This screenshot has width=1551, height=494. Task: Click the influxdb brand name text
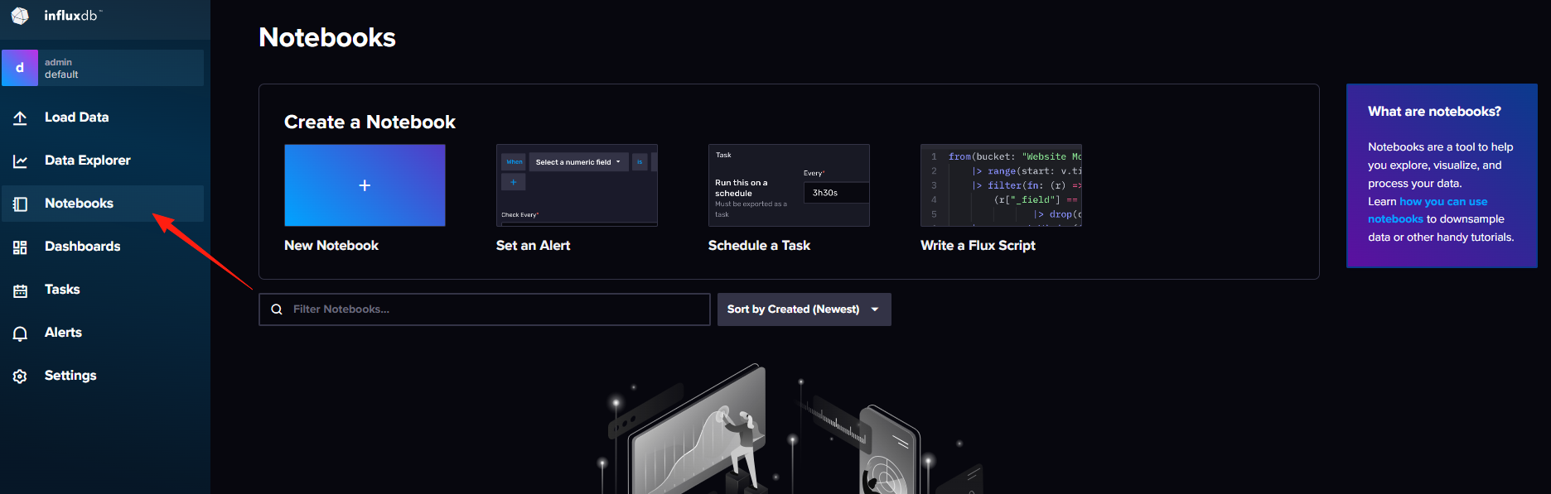(73, 16)
